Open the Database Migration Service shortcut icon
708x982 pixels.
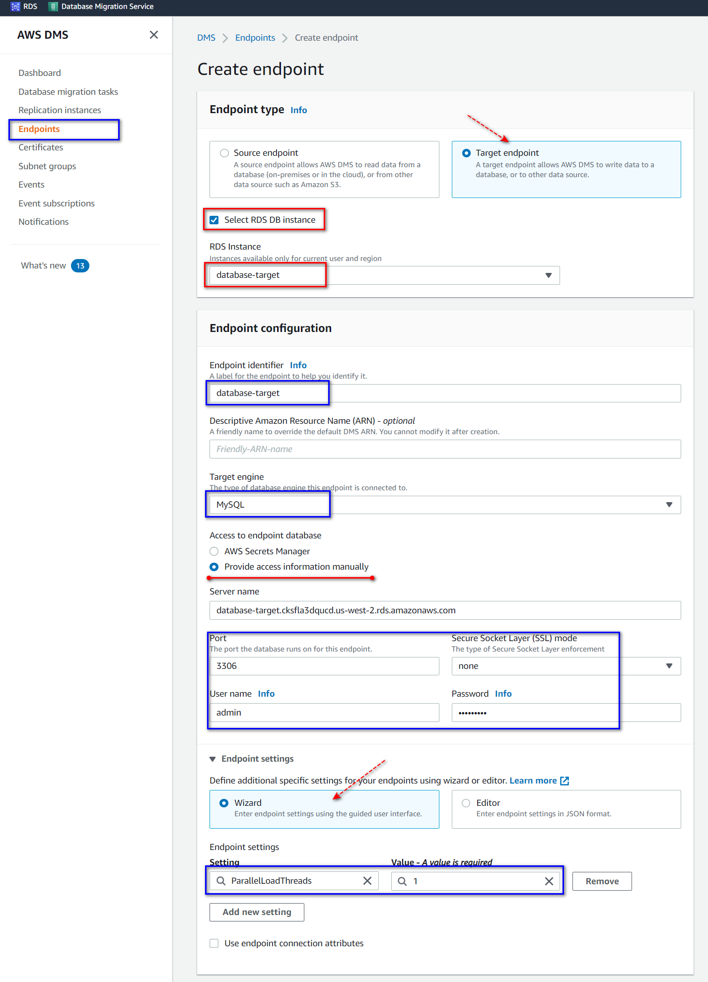click(x=53, y=6)
